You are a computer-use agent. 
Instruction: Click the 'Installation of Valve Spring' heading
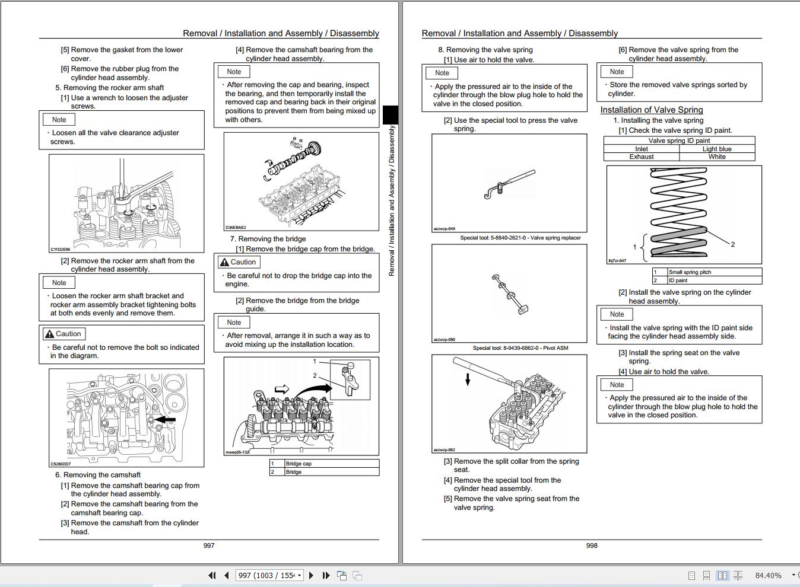point(652,110)
